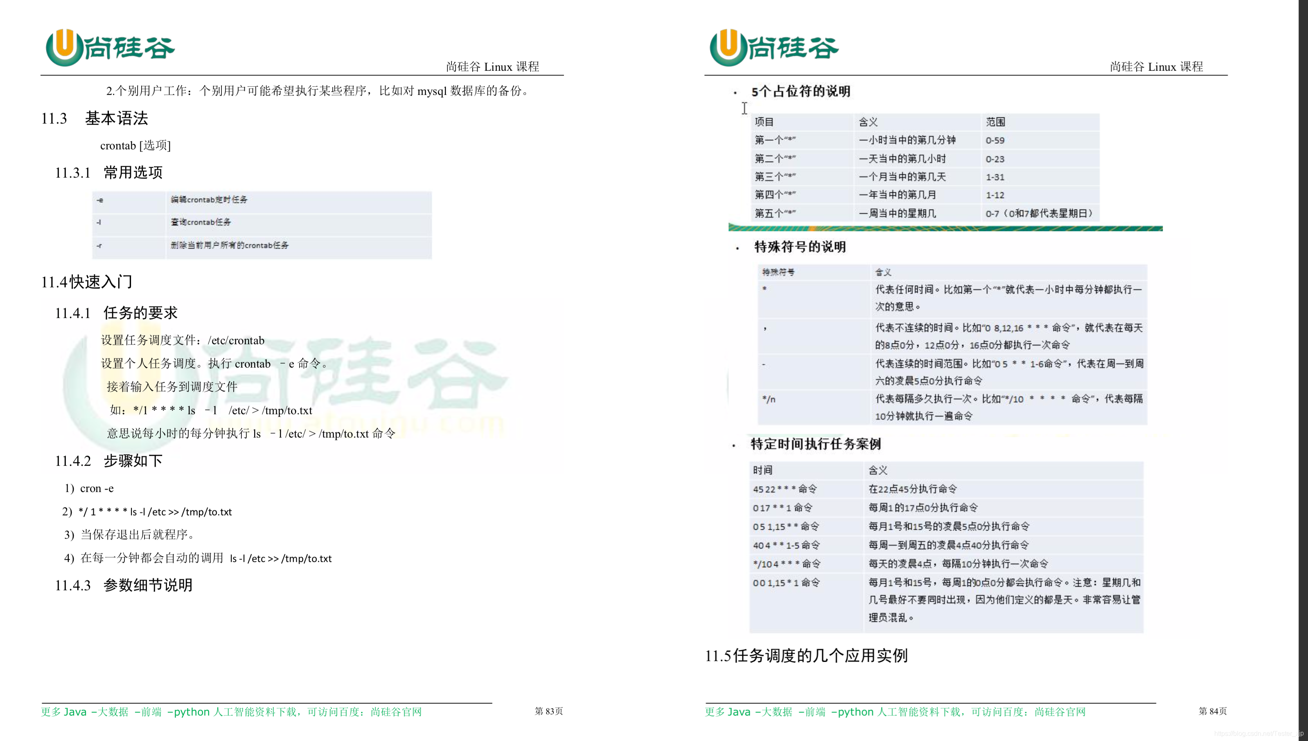This screenshot has width=1308, height=741.
Task: Click the description starting '代表连续的时间范围'
Action: pos(1008,372)
